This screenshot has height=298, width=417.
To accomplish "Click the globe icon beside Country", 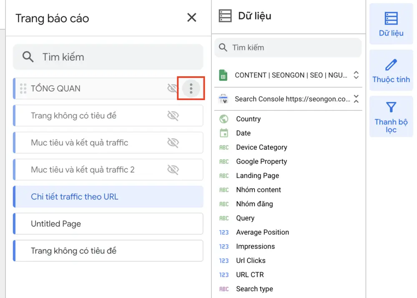I will coord(224,119).
